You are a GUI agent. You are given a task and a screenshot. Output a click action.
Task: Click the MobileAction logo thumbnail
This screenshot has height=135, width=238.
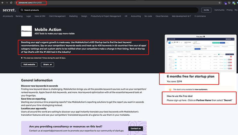click(x=27, y=31)
